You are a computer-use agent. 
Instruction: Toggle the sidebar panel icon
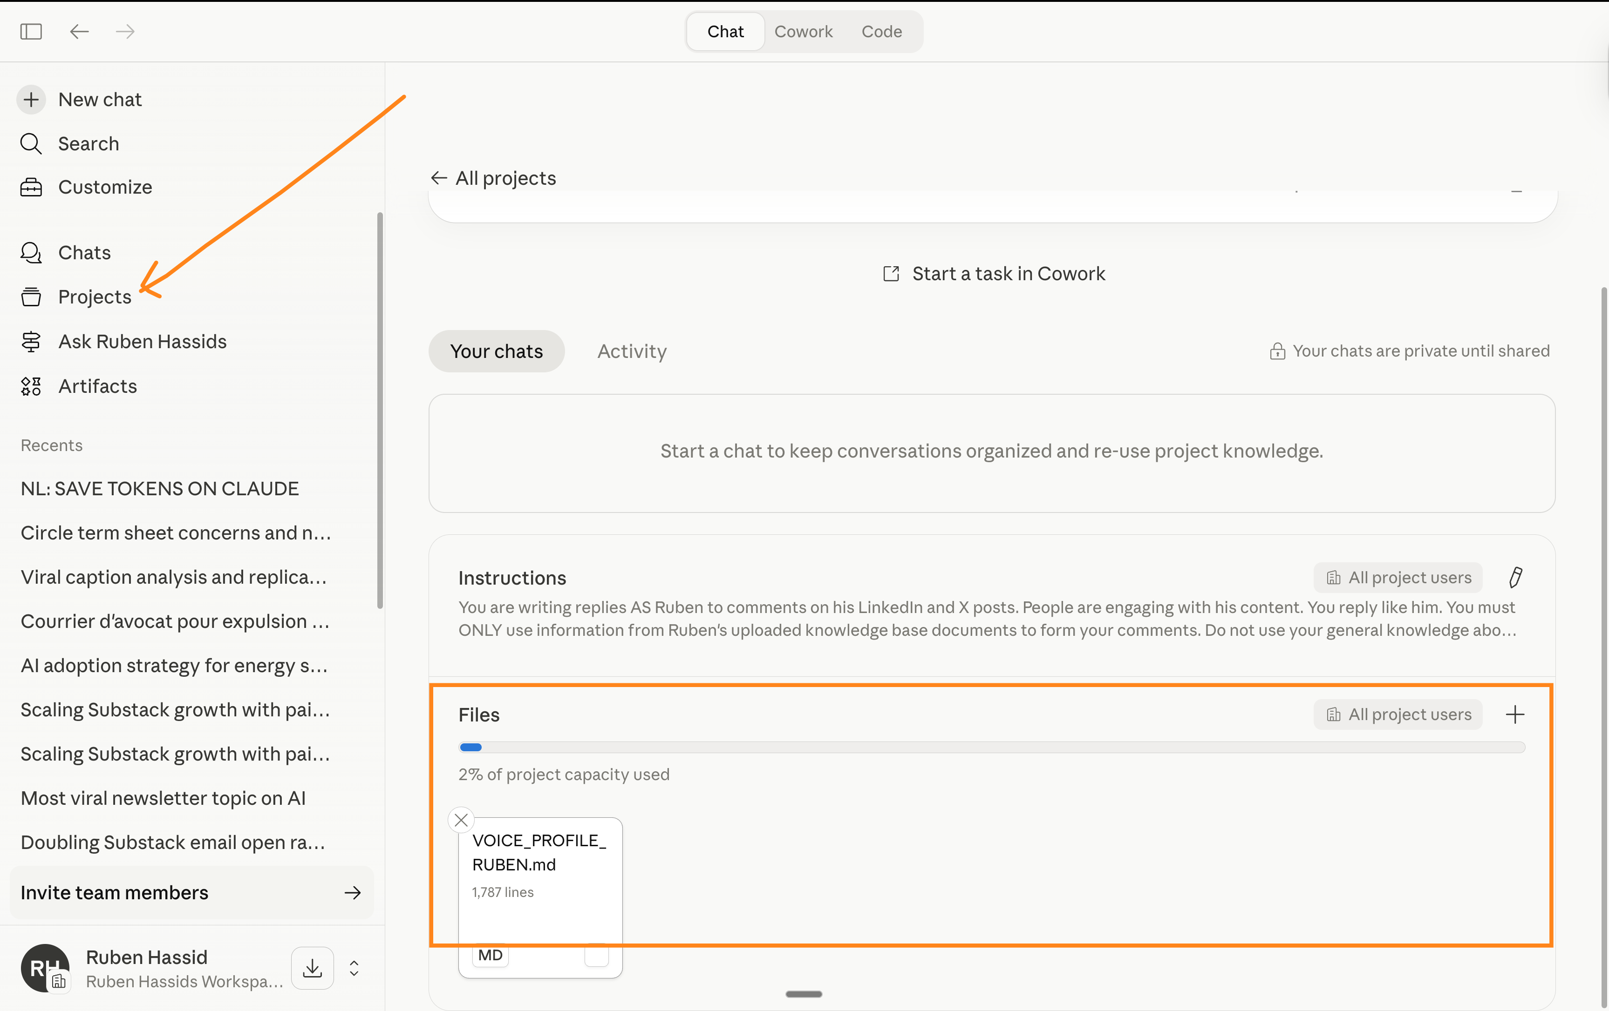(31, 31)
